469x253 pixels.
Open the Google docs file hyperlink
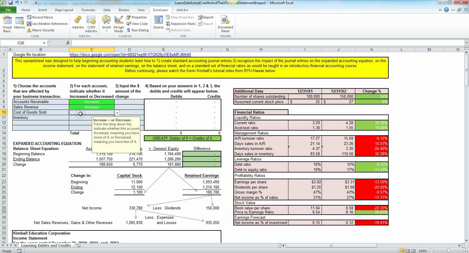click(x=130, y=54)
